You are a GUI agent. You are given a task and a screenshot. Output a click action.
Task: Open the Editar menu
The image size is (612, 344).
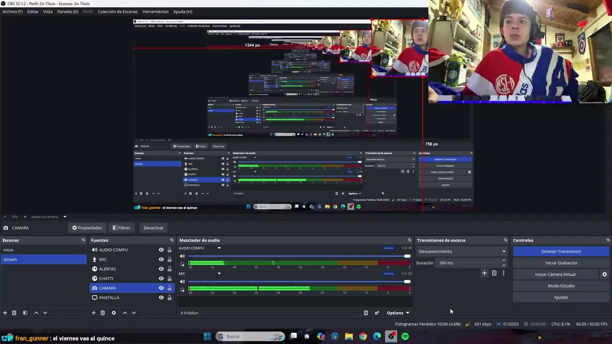click(x=33, y=11)
